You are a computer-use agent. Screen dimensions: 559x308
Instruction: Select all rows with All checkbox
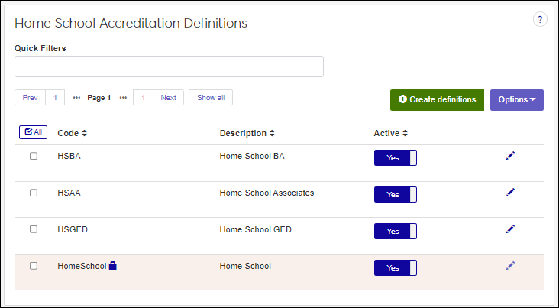click(x=33, y=132)
